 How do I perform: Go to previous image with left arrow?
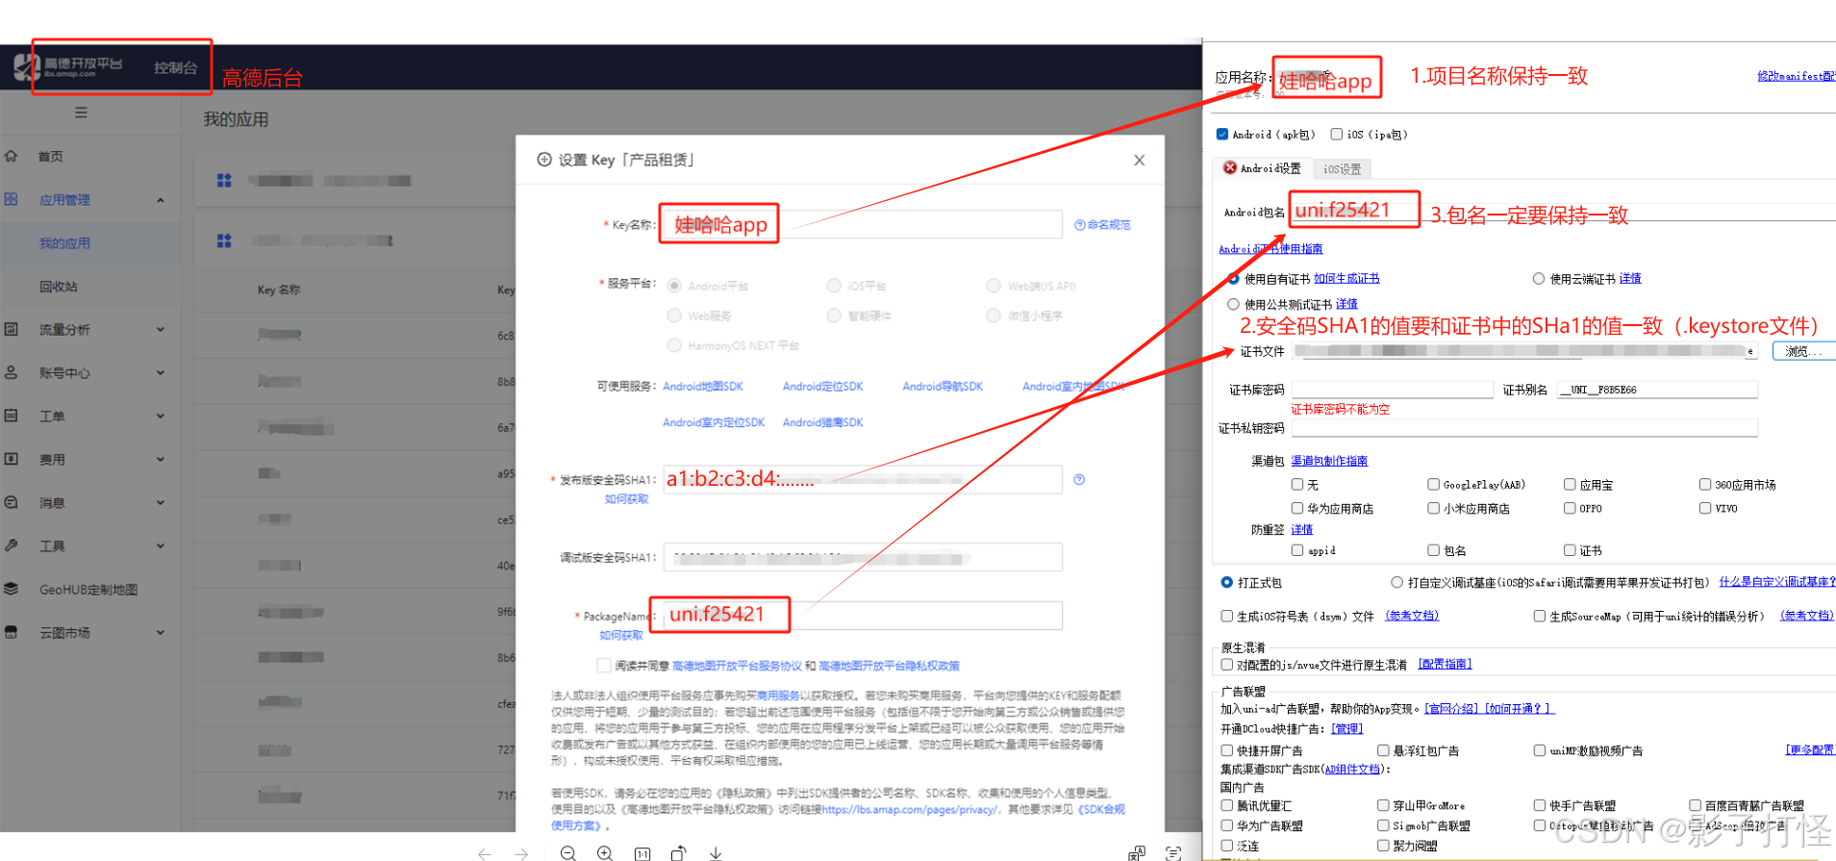485,853
